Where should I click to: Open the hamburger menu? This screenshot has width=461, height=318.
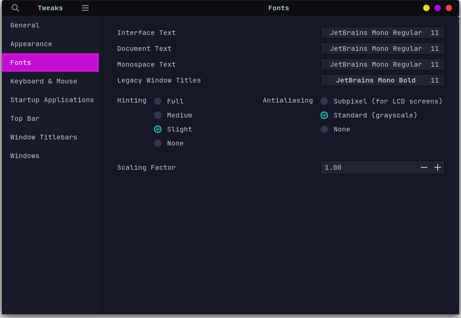pos(85,8)
